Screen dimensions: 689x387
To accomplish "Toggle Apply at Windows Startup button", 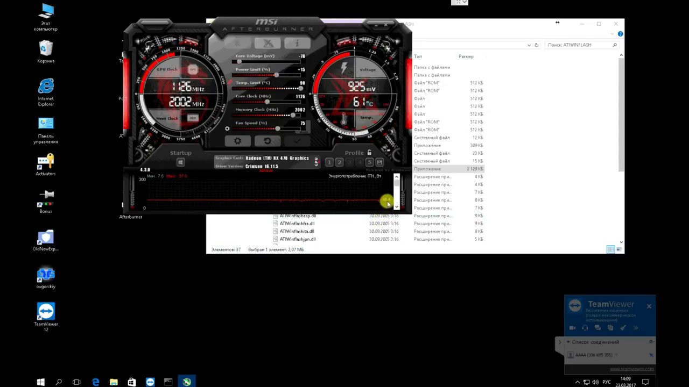I will click(181, 162).
